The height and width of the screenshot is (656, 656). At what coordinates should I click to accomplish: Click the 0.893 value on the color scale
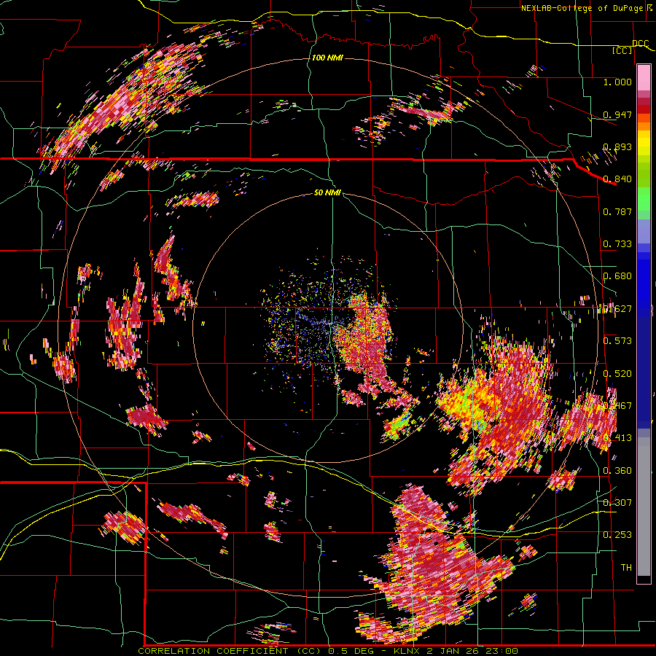click(617, 147)
